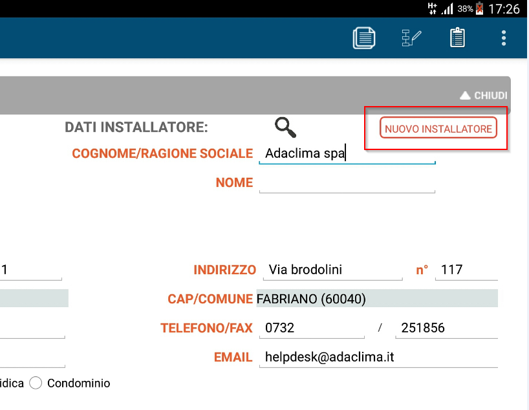This screenshot has width=529, height=410.
Task: Tap the mobile data signal indicator
Action: click(x=432, y=8)
